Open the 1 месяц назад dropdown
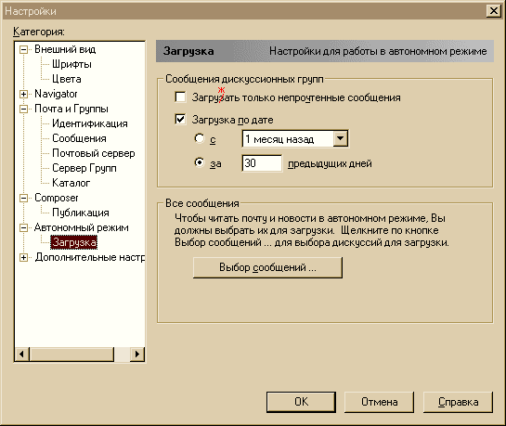506x426 pixels. [x=340, y=138]
